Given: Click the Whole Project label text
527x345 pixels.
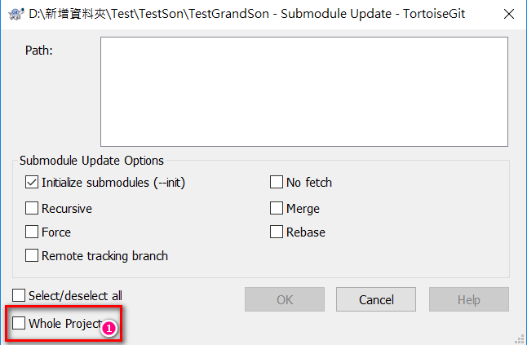Looking at the screenshot, I should (64, 324).
